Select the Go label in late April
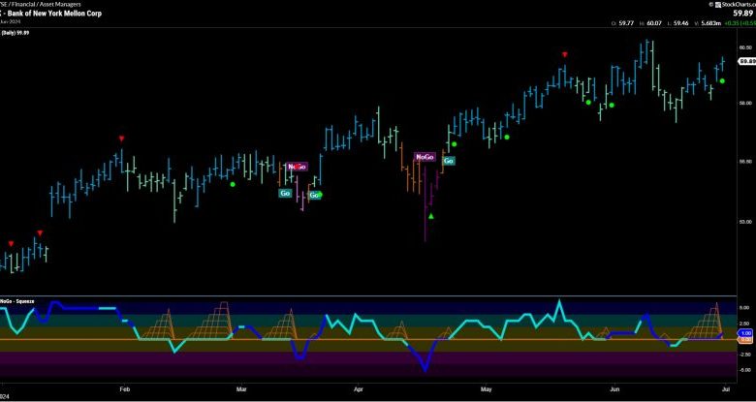 coord(449,161)
